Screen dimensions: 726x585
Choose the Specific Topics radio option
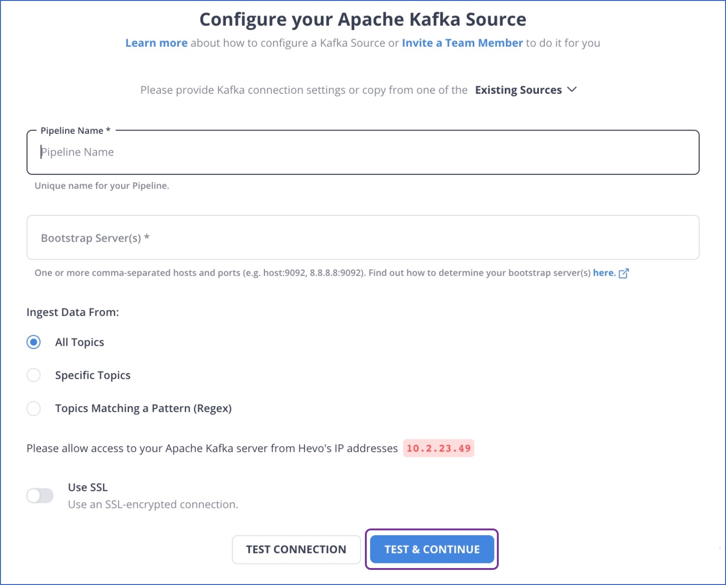[x=33, y=375]
